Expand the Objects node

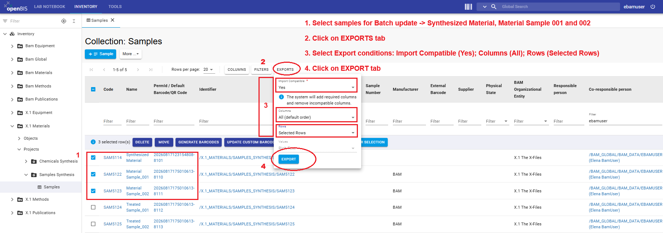point(19,139)
